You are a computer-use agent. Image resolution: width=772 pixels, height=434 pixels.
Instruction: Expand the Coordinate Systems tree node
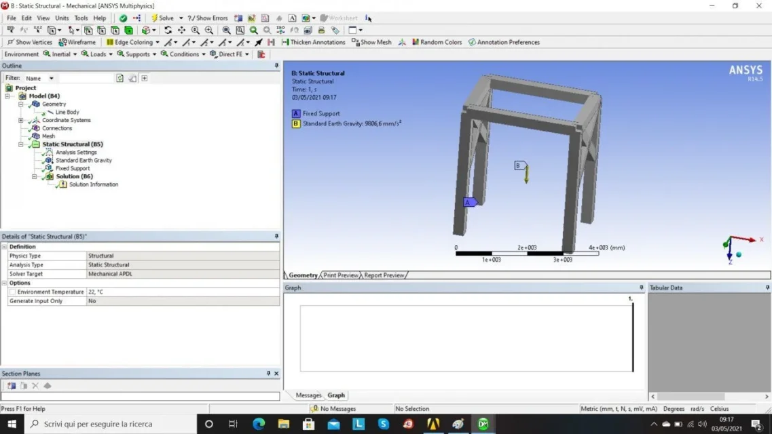20,121
